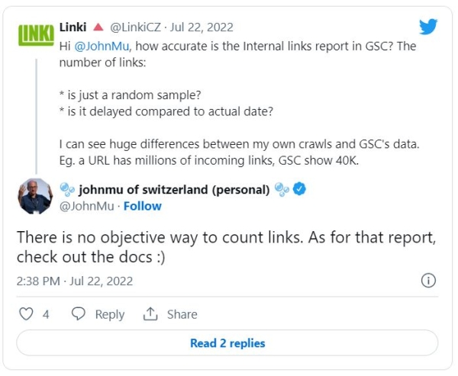Follow the @JohnMu account
This screenshot has height=376, width=458.
point(144,206)
